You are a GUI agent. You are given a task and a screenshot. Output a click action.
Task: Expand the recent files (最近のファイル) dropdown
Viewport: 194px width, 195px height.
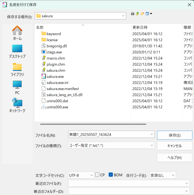click(187, 183)
